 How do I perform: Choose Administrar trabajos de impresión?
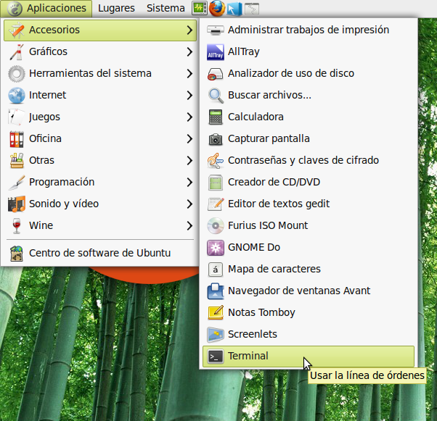coord(309,30)
